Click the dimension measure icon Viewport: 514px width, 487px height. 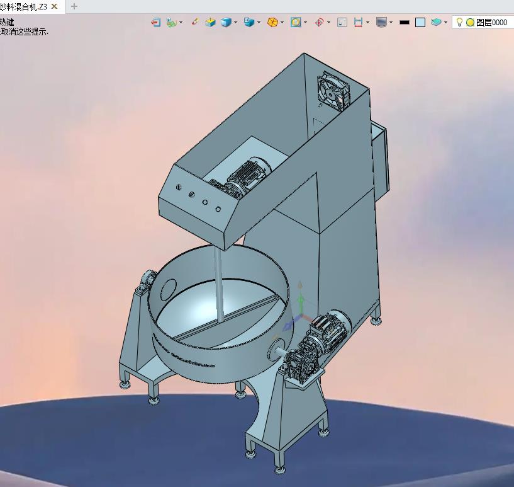(x=358, y=22)
